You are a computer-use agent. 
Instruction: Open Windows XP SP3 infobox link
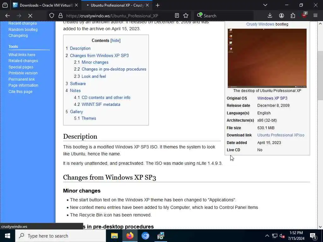pos(272,98)
